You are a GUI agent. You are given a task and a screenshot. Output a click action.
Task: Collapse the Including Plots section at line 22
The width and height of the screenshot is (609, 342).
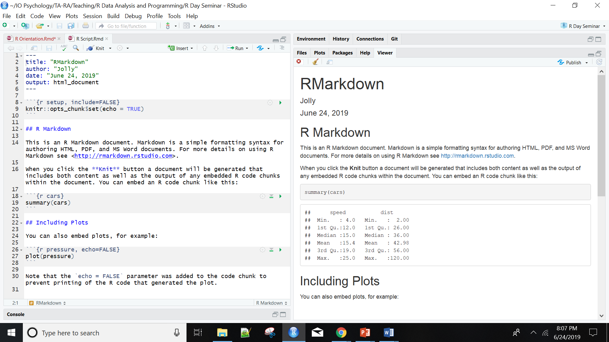(21, 223)
